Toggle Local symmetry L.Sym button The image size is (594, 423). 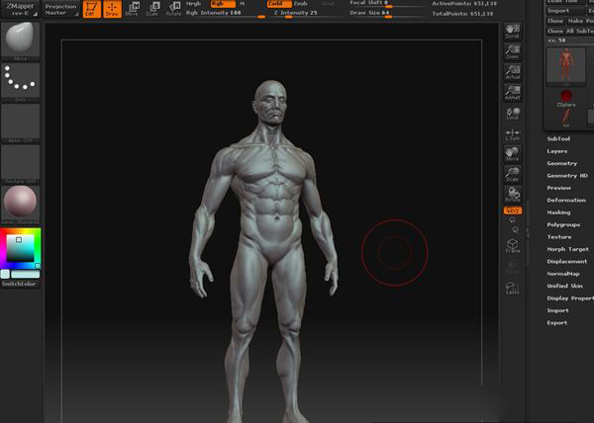pyautogui.click(x=513, y=134)
